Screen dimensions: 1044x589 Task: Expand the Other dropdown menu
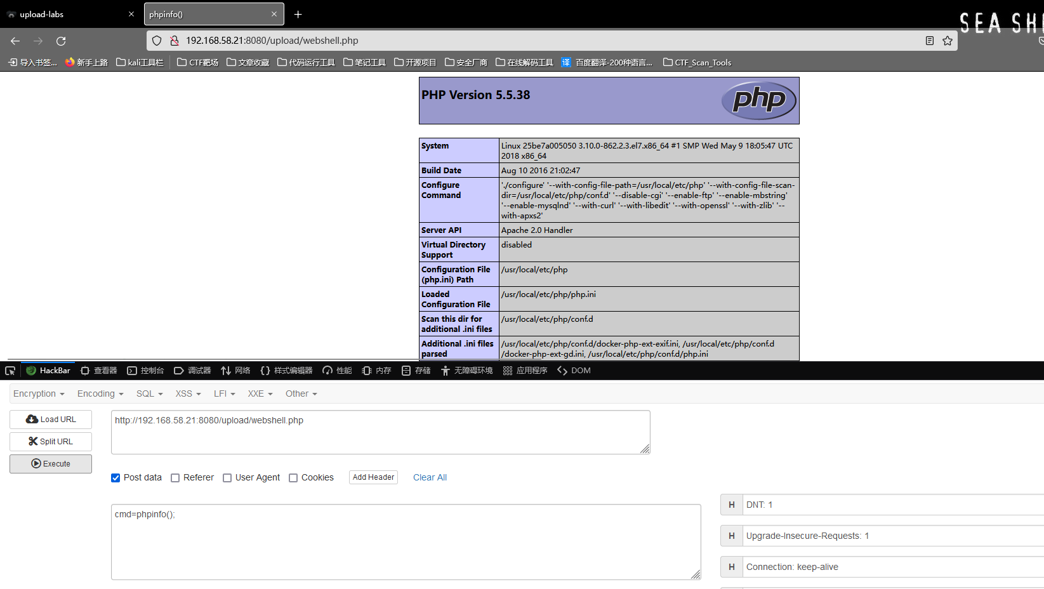point(301,394)
